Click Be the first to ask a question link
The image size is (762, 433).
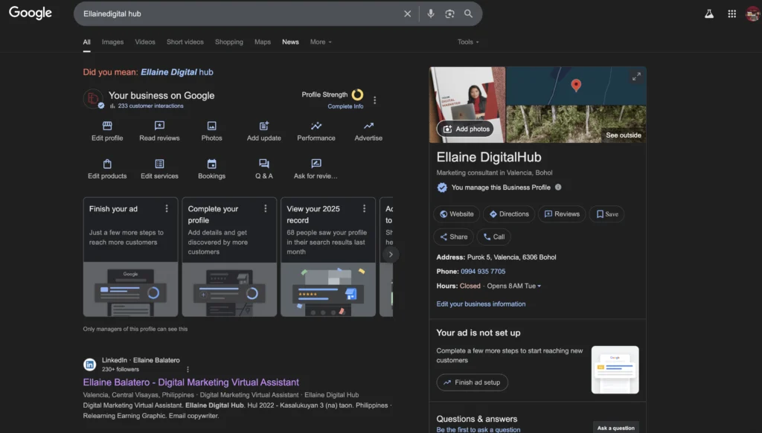(x=478, y=429)
